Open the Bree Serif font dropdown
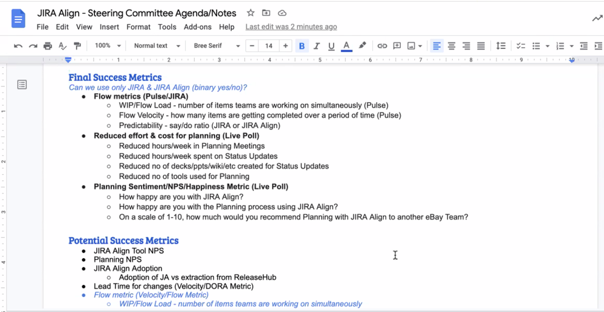This screenshot has width=604, height=312. 217,45
